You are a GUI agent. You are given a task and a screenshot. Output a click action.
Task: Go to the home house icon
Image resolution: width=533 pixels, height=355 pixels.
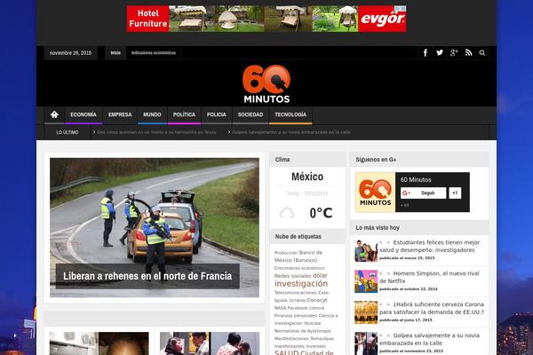54,114
